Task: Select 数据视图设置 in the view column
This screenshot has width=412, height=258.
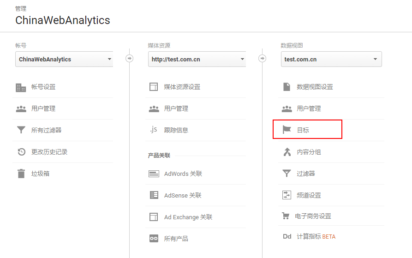Action: tap(315, 87)
